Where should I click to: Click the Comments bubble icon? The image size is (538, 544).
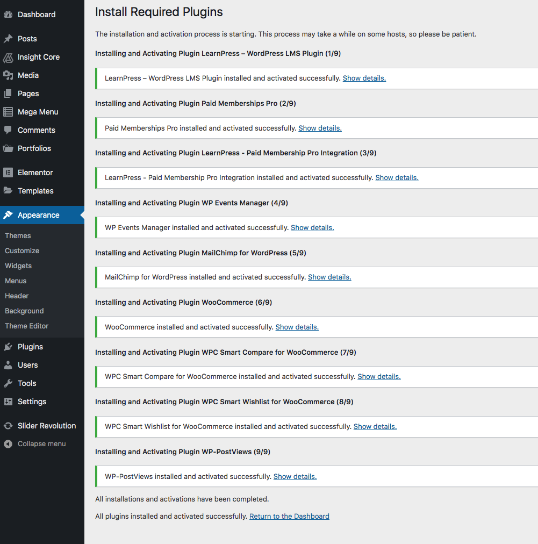click(x=8, y=130)
